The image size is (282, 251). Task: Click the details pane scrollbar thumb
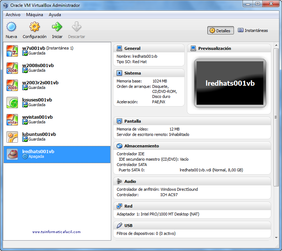click(x=276, y=117)
